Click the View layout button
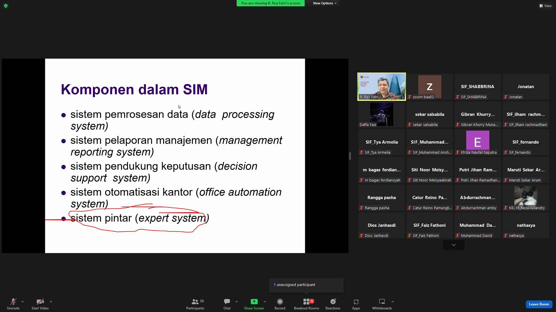 546,6
